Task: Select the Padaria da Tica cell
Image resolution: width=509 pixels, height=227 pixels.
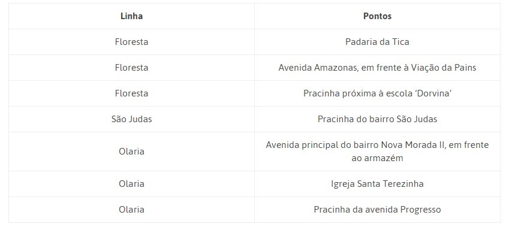Action: pos(377,42)
